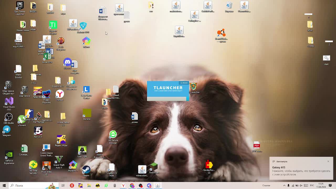This screenshot has height=189, width=336.
Task: Open the Adobe Premiere Pro shortcut
Action: click(x=99, y=152)
